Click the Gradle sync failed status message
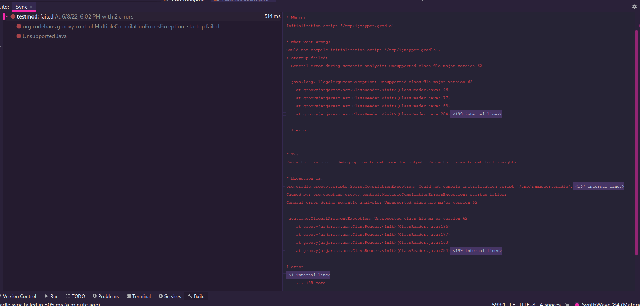This screenshot has width=640, height=306. 50,304
